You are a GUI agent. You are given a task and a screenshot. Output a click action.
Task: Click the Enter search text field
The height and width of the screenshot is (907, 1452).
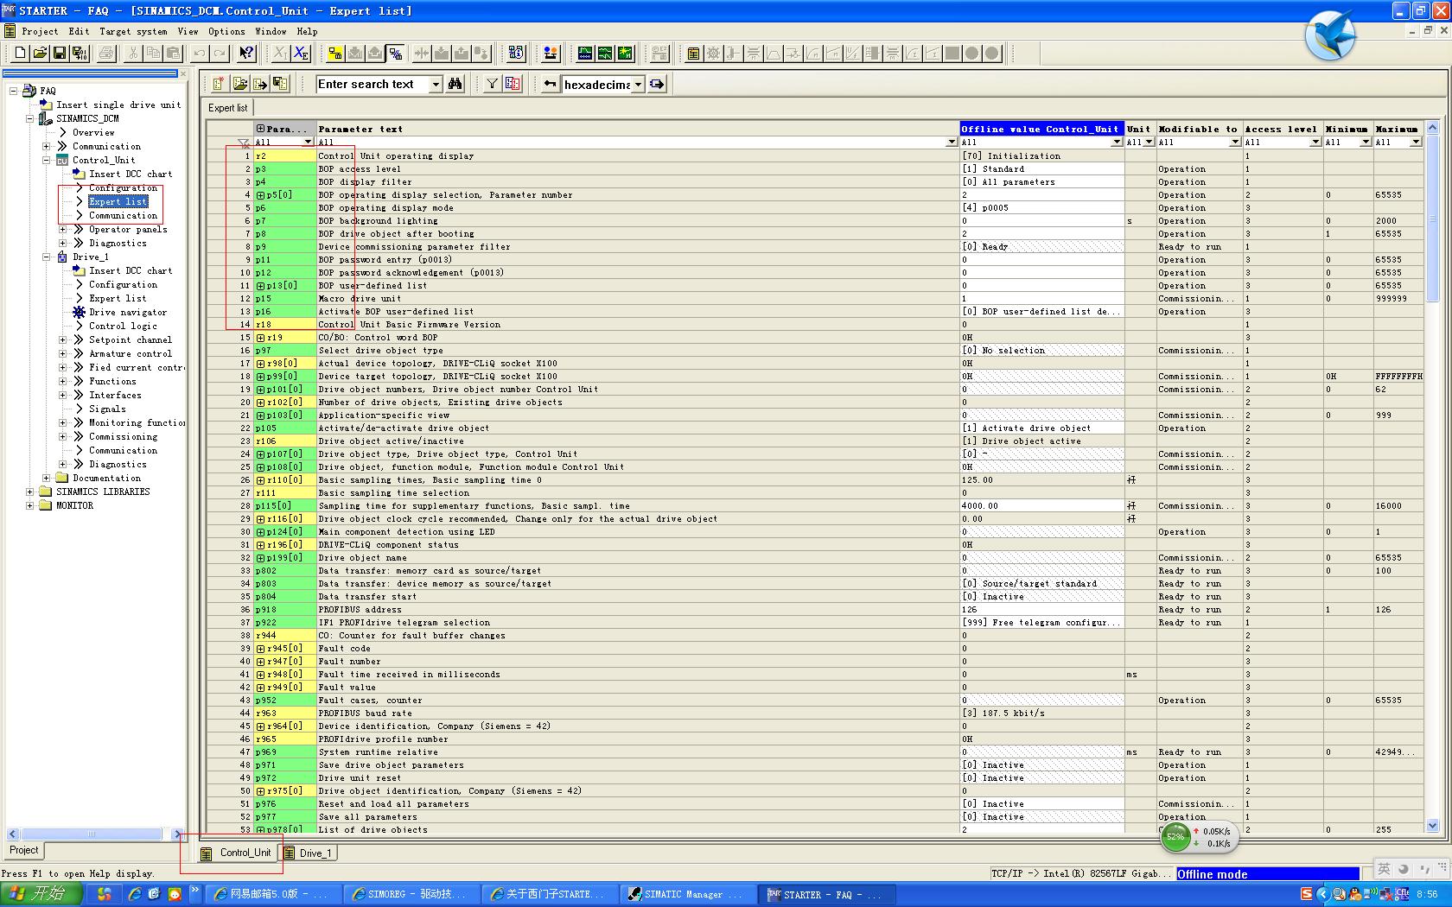coord(373,84)
